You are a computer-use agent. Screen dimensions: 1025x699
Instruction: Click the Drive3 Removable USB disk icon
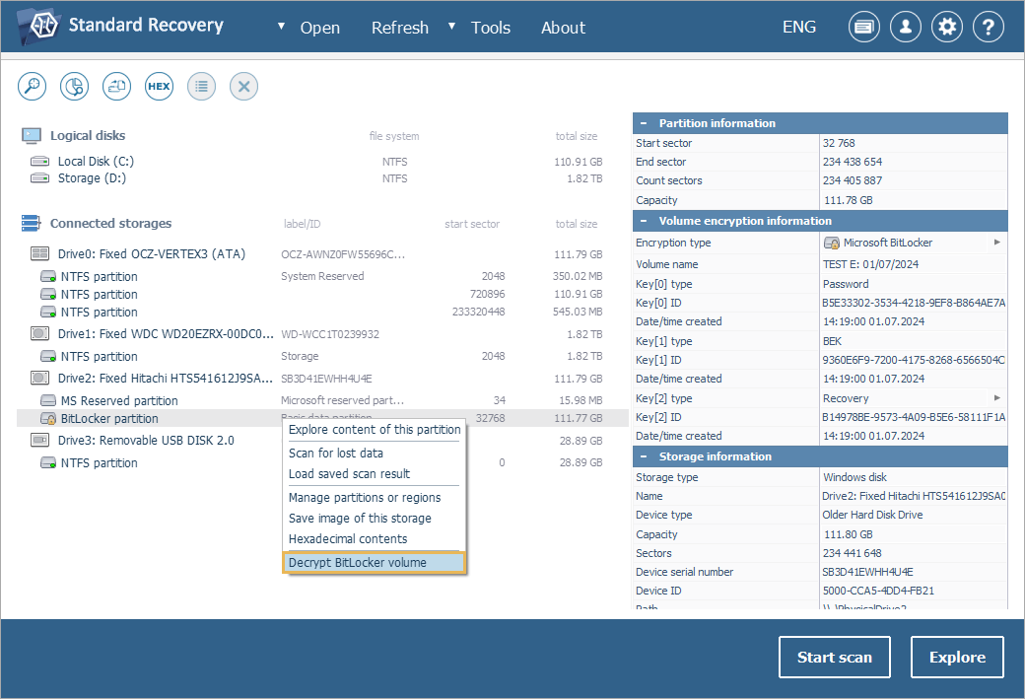click(39, 440)
